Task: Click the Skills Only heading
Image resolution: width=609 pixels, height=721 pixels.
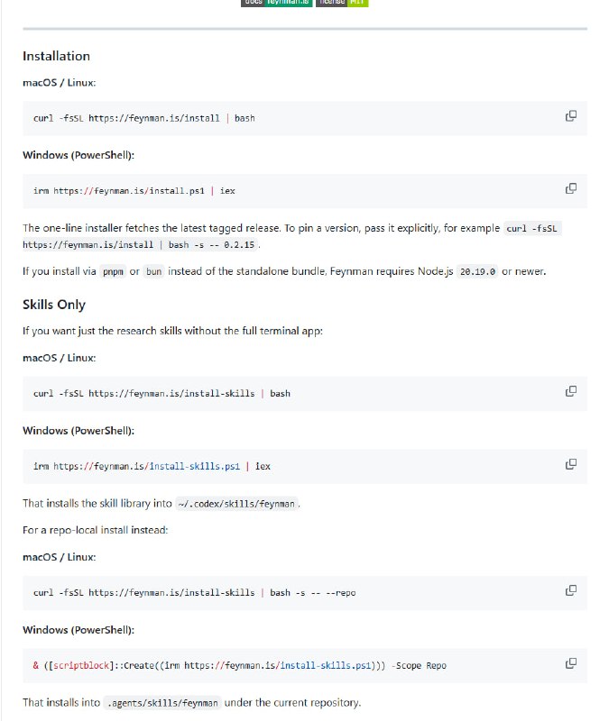Action: (x=54, y=305)
